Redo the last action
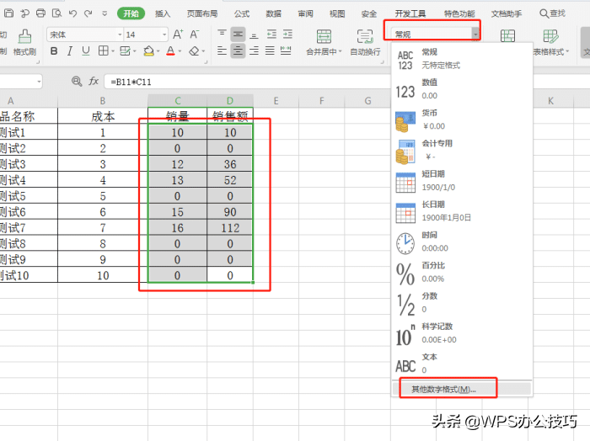 pyautogui.click(x=88, y=13)
